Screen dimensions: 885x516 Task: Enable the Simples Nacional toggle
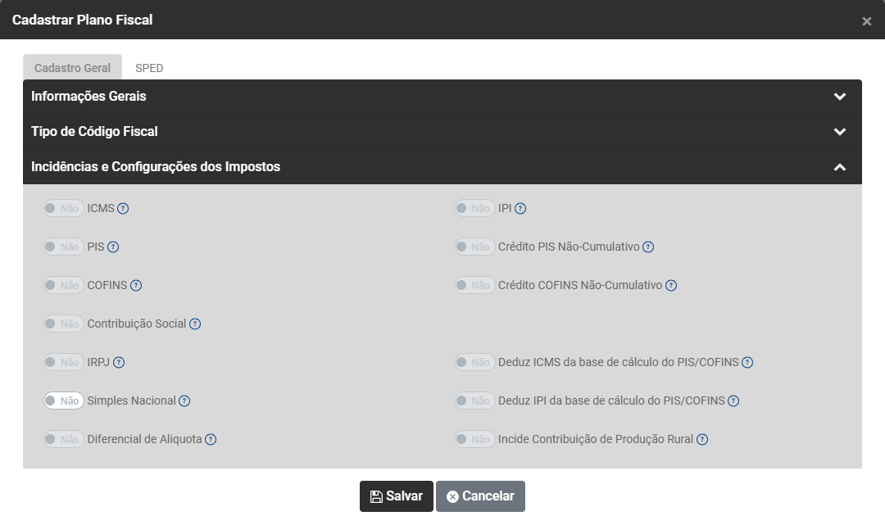pyautogui.click(x=64, y=401)
